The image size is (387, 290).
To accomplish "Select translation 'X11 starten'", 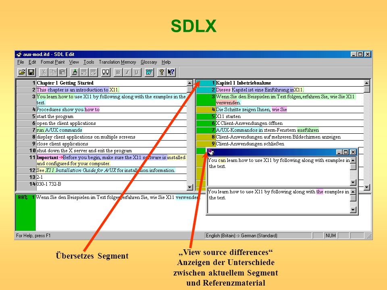I will 289,116.
